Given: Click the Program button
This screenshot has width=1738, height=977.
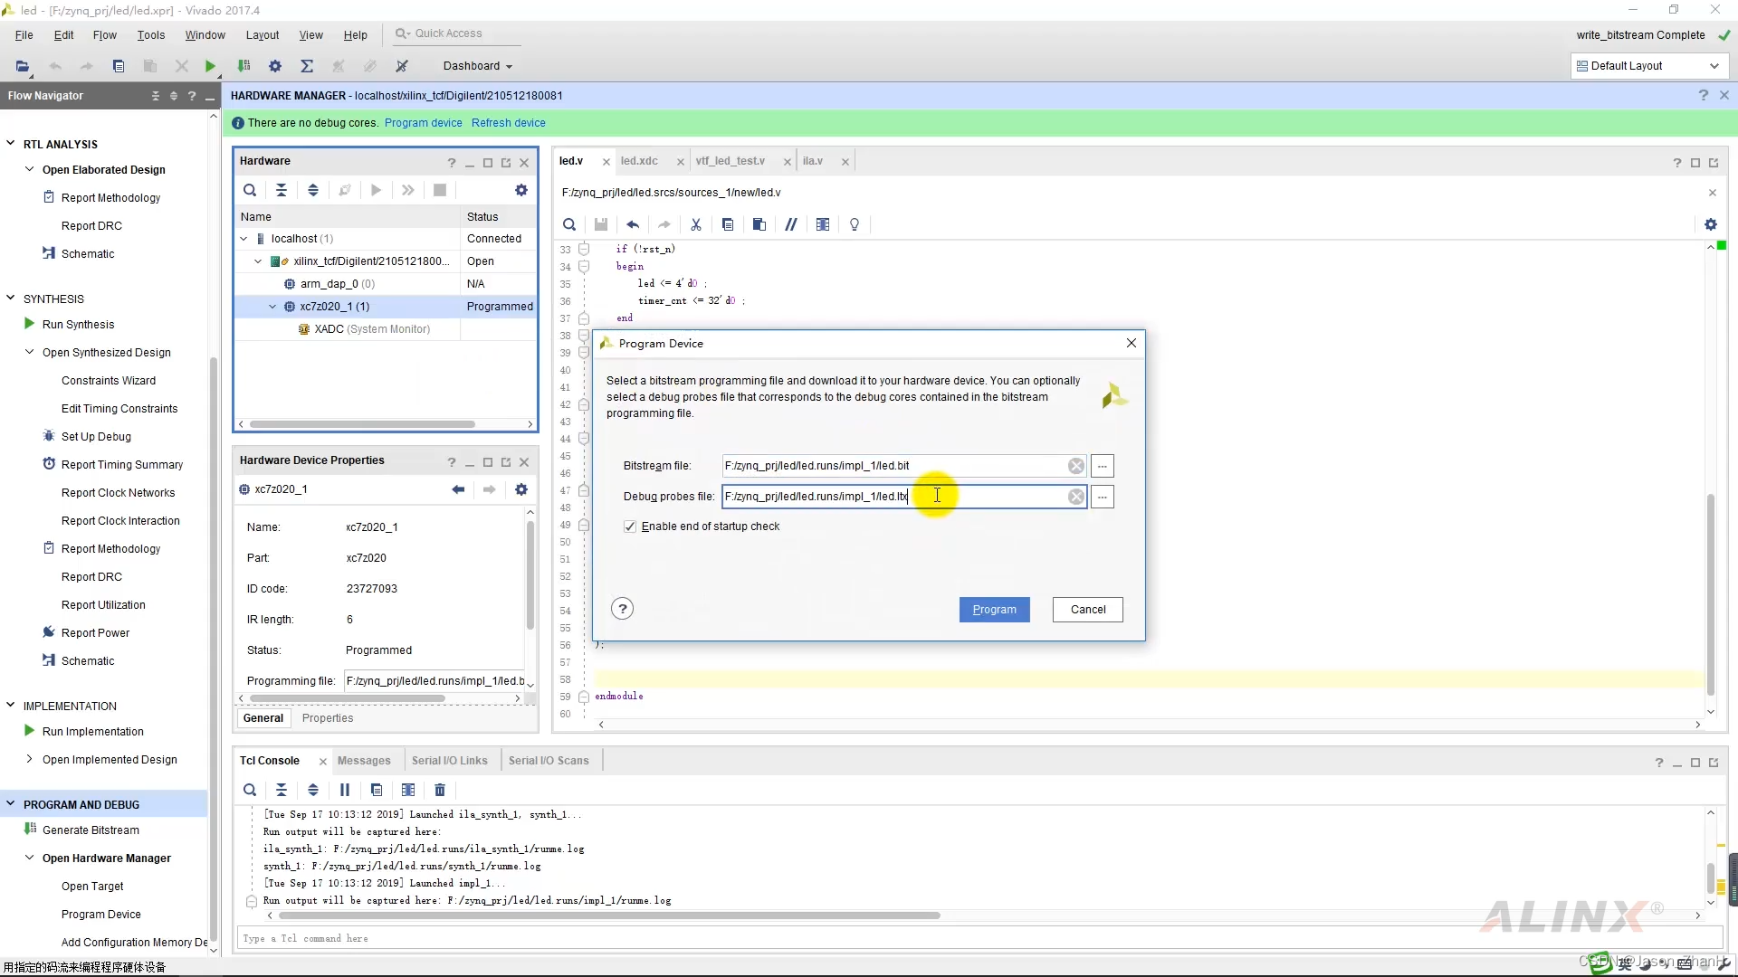Looking at the screenshot, I should click(x=994, y=610).
